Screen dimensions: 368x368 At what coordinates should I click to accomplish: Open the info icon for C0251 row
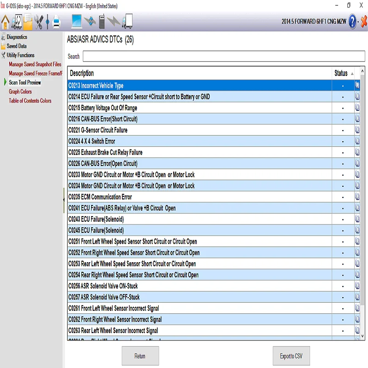(357, 241)
